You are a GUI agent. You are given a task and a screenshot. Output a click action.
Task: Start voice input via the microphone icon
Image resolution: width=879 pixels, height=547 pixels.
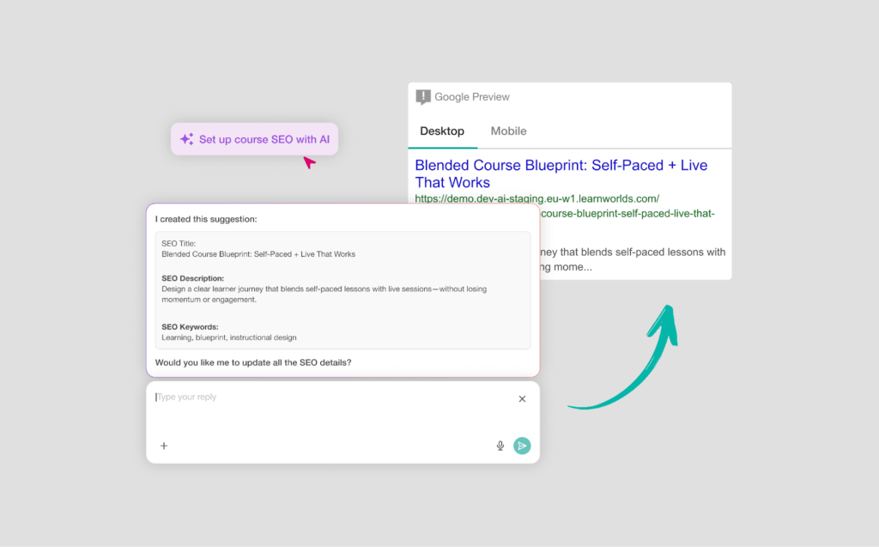[x=500, y=445]
